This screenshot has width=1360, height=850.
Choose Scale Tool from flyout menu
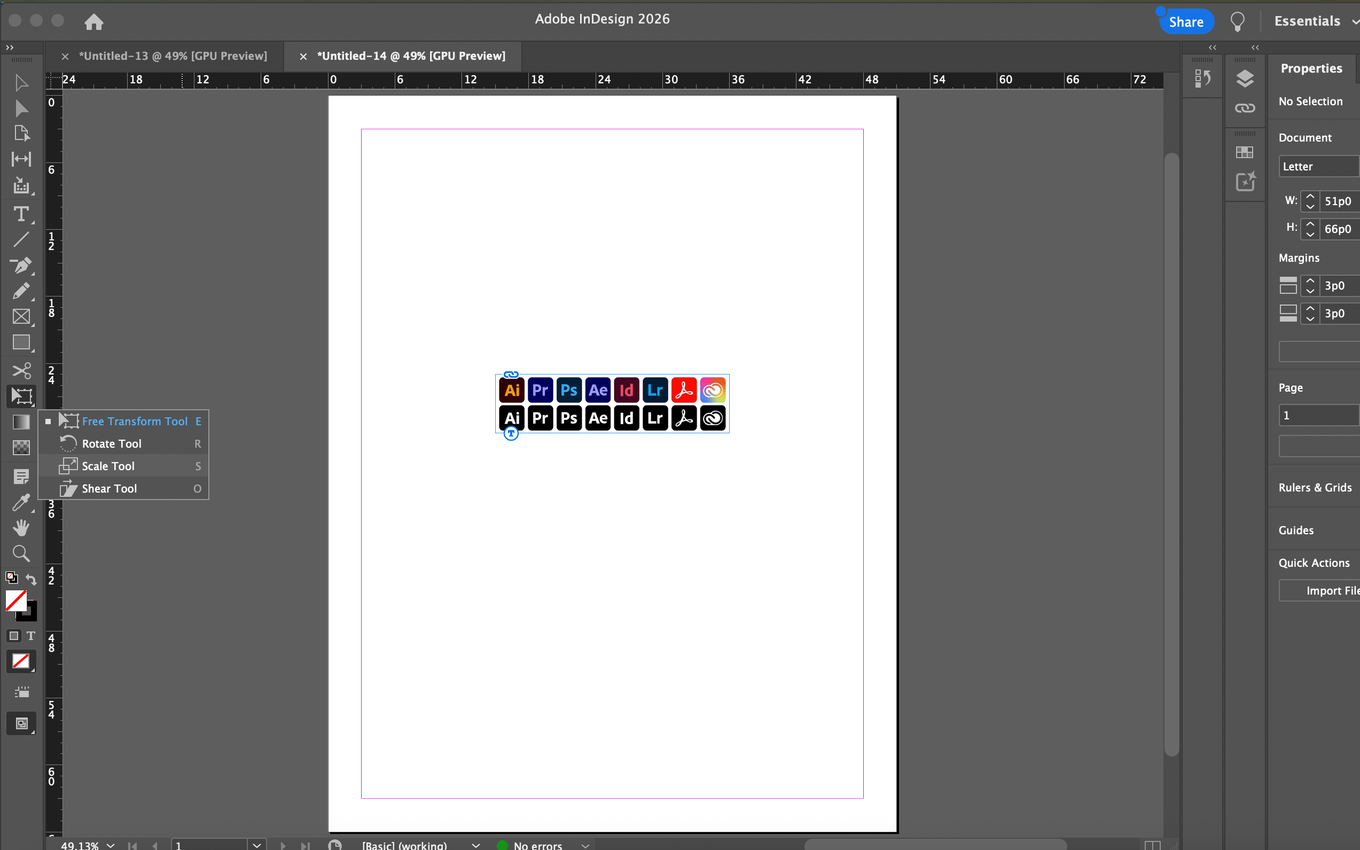[x=108, y=466]
